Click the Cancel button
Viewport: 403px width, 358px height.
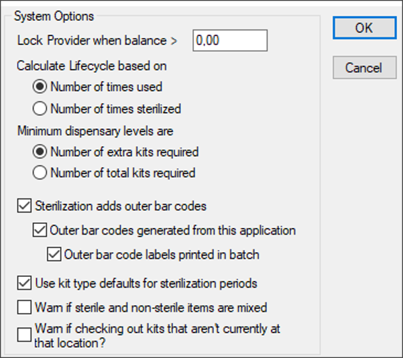tap(363, 68)
